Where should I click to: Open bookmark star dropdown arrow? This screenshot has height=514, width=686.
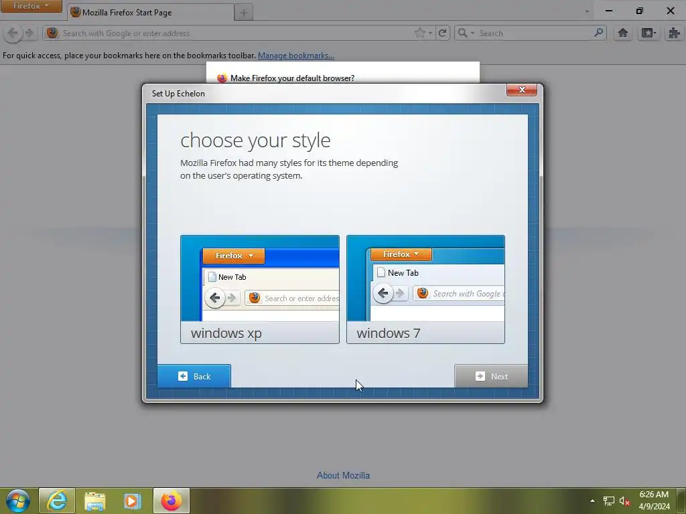coord(431,33)
